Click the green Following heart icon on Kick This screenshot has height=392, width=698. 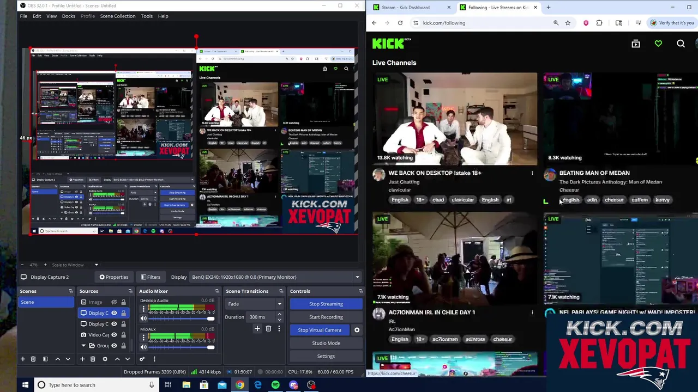[x=658, y=44]
